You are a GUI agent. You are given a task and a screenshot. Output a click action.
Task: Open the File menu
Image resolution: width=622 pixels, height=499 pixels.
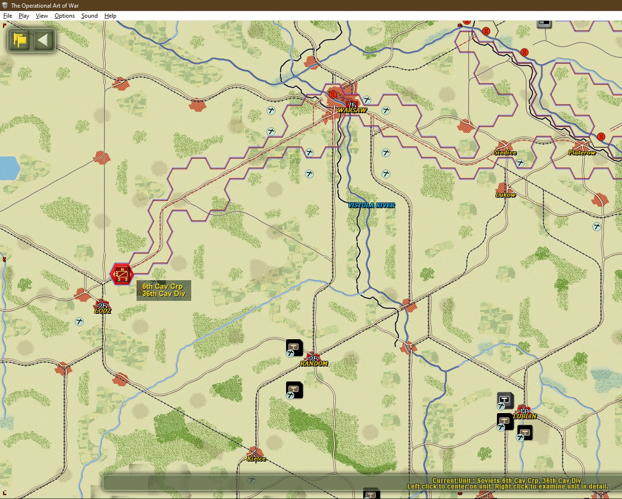click(8, 16)
